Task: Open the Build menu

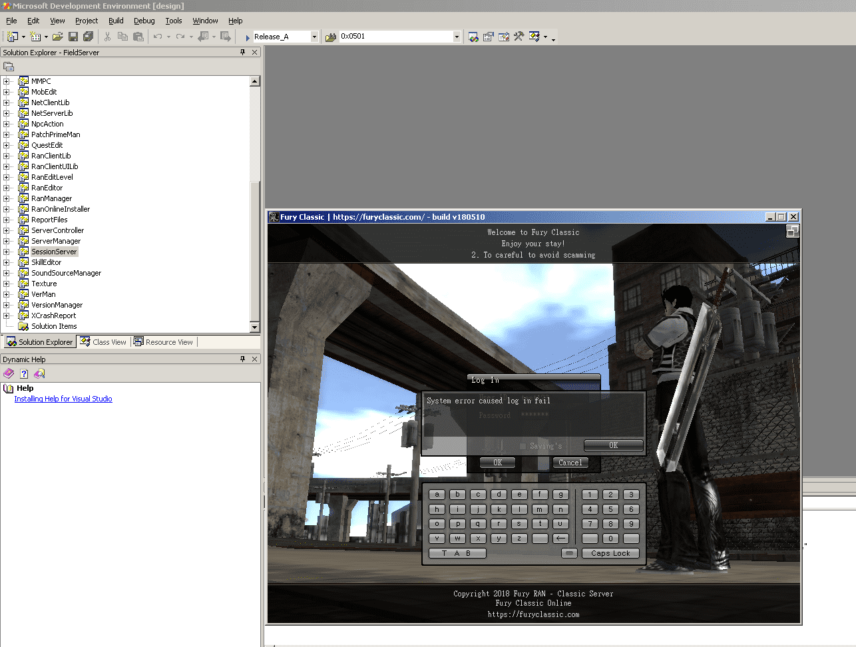Action: click(x=116, y=21)
